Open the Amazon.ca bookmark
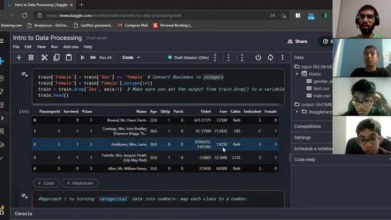This screenshot has height=220, width=391. 48,26
